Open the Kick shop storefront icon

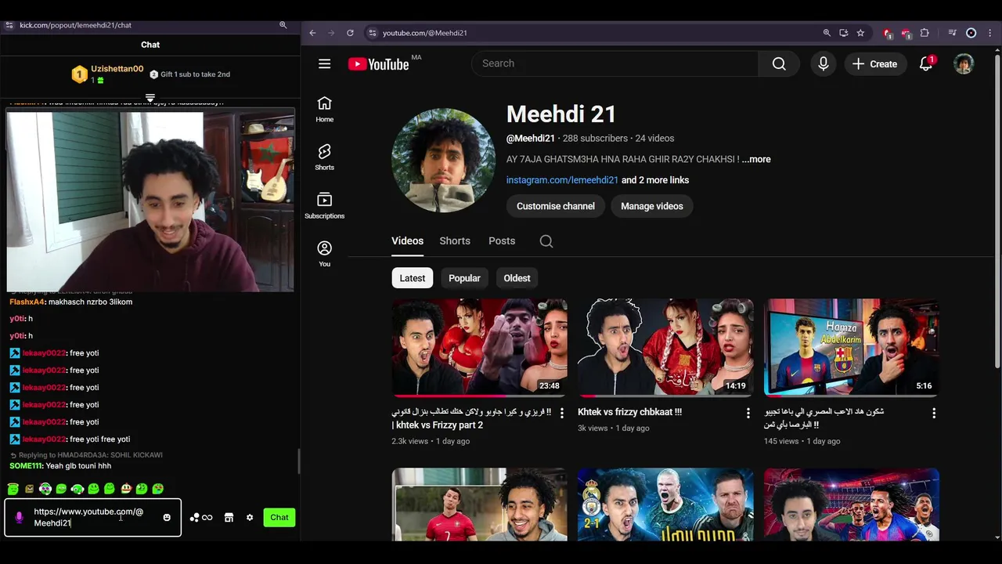229,517
